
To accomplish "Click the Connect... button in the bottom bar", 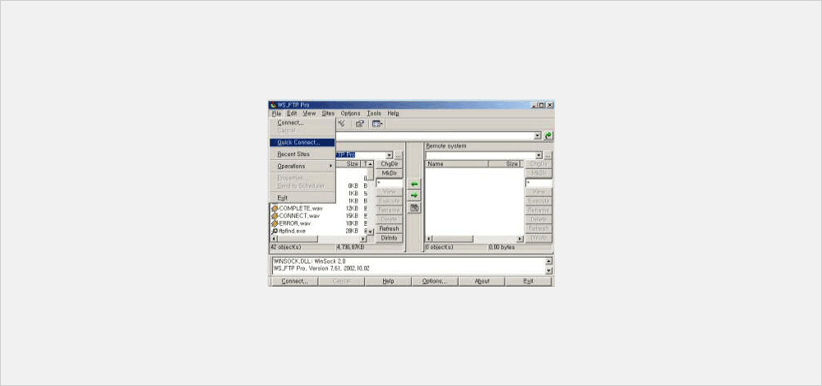I will (x=293, y=281).
